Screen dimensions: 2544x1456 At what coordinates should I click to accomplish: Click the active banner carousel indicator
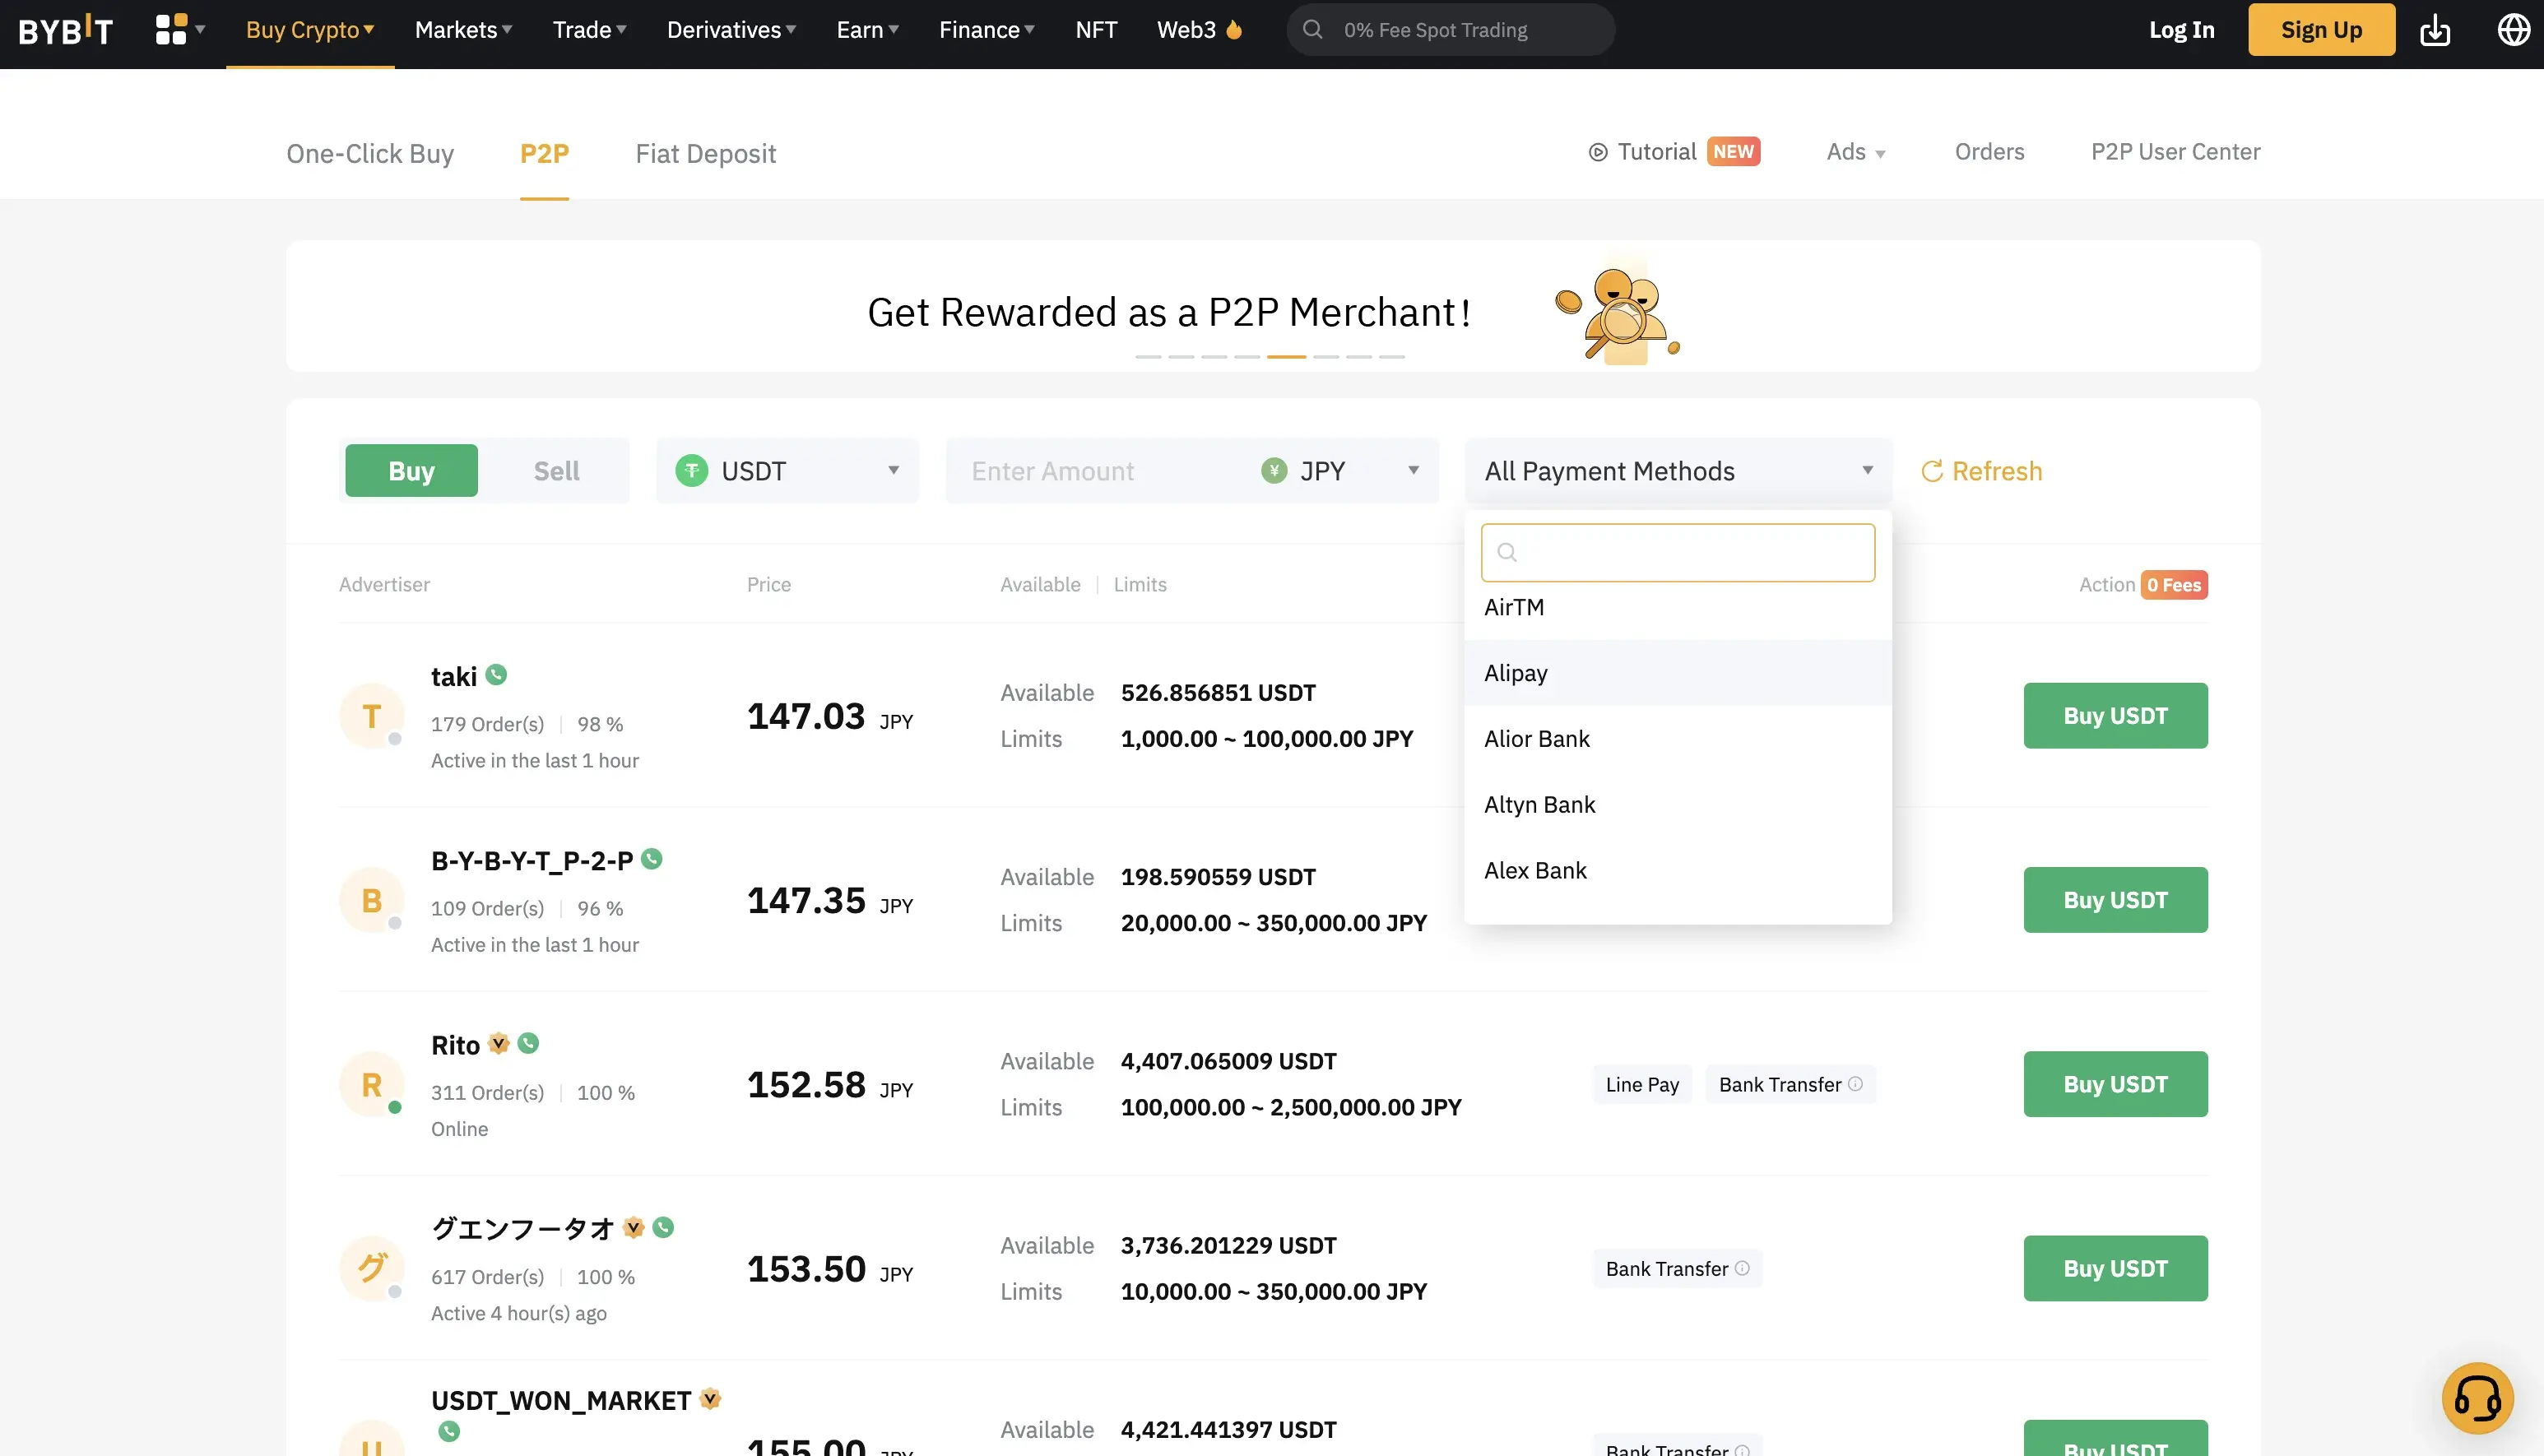tap(1286, 356)
